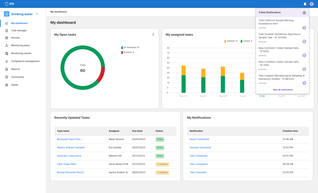Click the Admin gear icon
The image size is (318, 193).
tap(7, 85)
